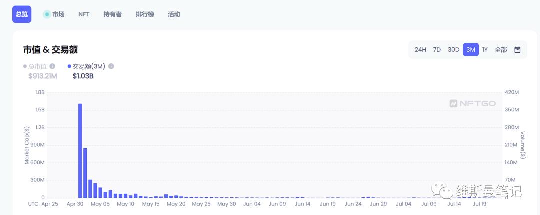Image resolution: width=540 pixels, height=215 pixels.
Task: Select the 7D time range
Action: [437, 50]
